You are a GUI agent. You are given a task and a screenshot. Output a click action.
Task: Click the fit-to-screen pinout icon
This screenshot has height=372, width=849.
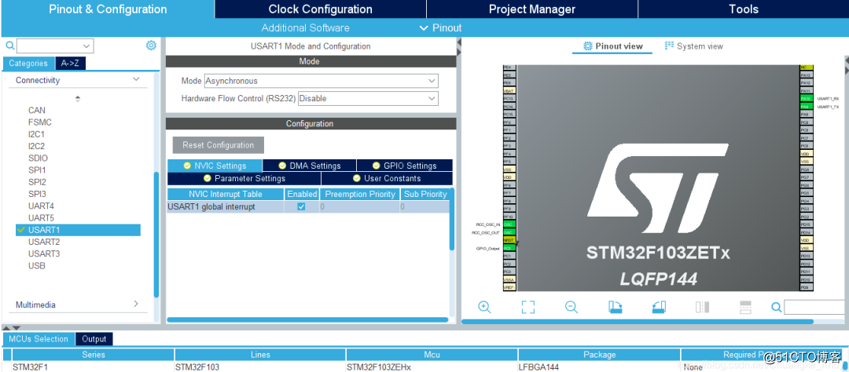[x=528, y=307]
